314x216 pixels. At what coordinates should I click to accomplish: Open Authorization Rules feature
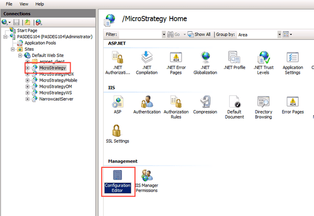point(176,107)
